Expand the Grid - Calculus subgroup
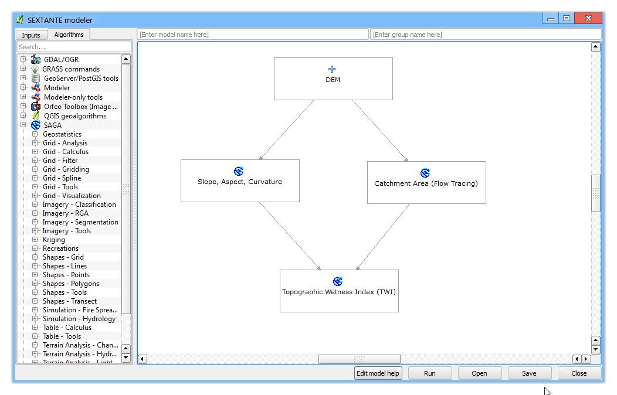This screenshot has height=395, width=617. tap(35, 151)
